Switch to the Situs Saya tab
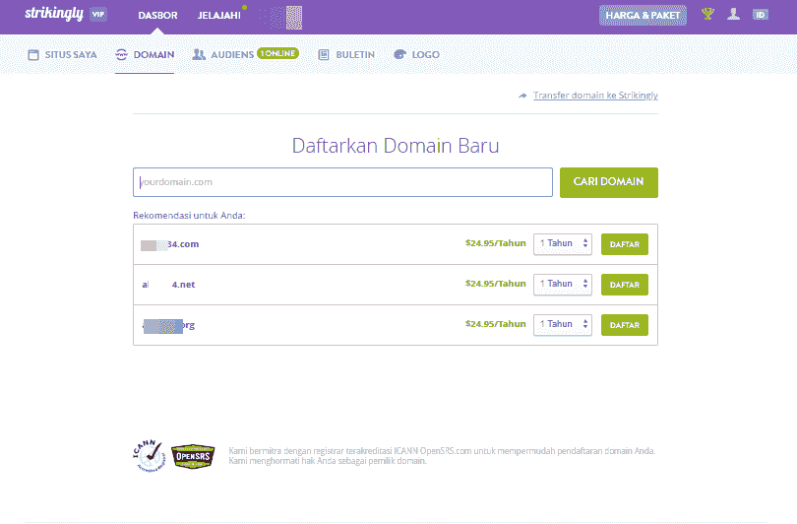 (62, 54)
